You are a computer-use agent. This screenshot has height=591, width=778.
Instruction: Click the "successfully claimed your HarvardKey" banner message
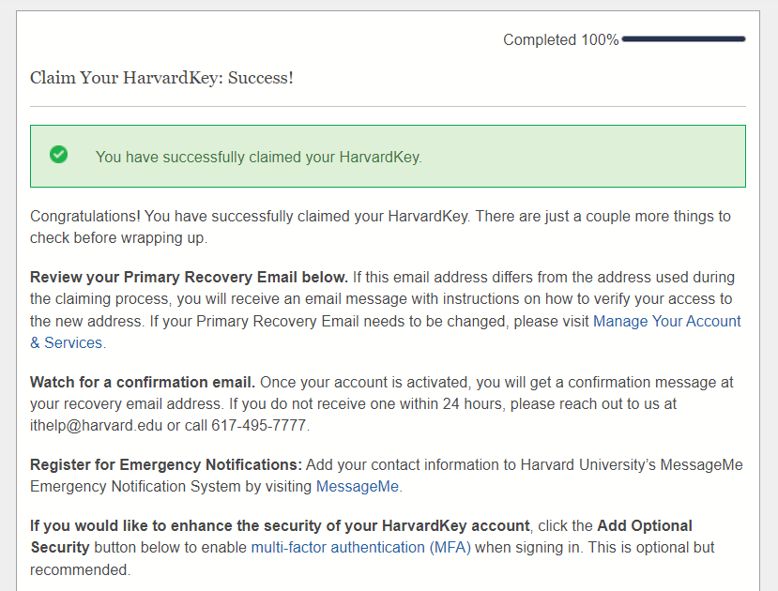coord(258,157)
